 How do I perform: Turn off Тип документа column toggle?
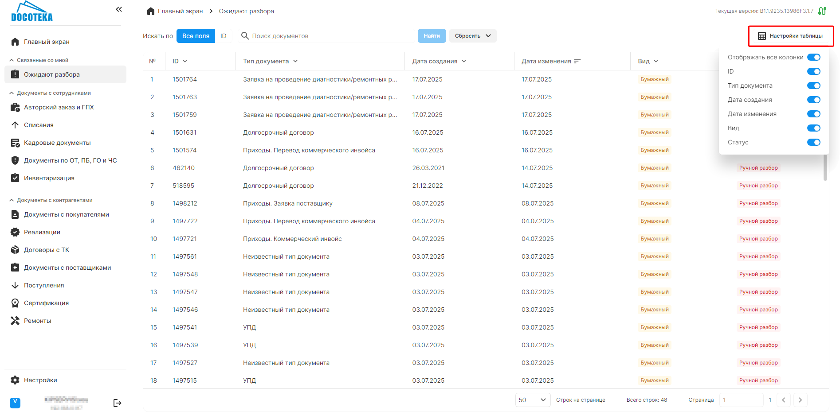[813, 85]
